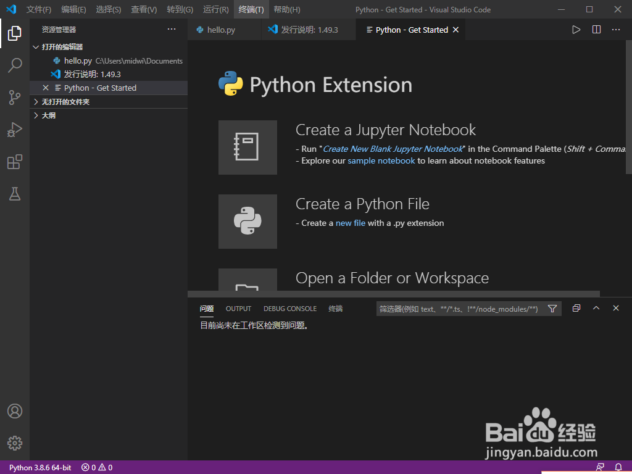Viewport: 632px width, 474px height.
Task: Collapse the 打开的编辑器 section
Action: click(109, 47)
